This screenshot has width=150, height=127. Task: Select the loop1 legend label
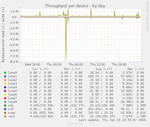12,76
